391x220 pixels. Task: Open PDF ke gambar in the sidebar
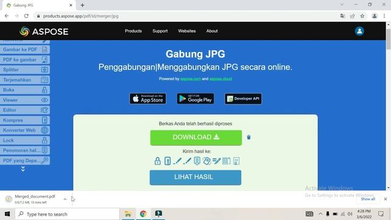coord(25,60)
